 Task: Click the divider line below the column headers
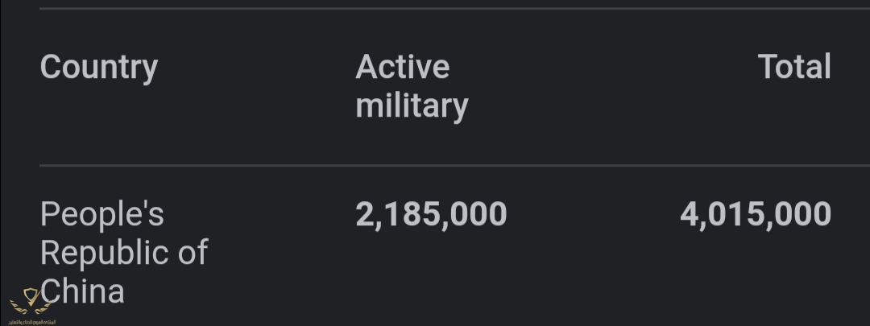(435, 166)
